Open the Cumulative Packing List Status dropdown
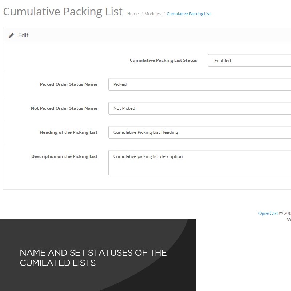291x291 pixels. 250,61
